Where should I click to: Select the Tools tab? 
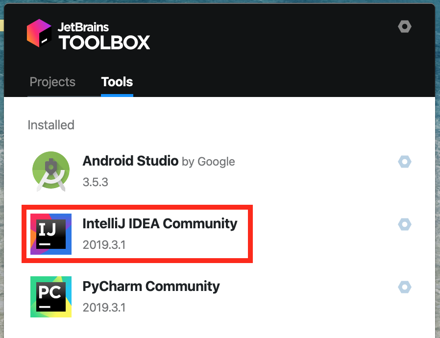117,82
